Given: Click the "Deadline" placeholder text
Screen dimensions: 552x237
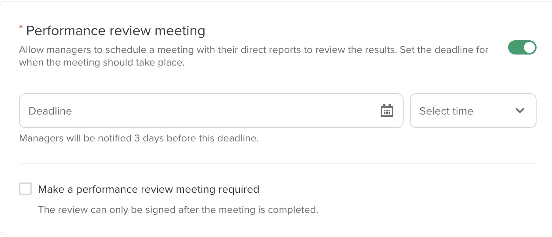Looking at the screenshot, I should click(x=50, y=111).
